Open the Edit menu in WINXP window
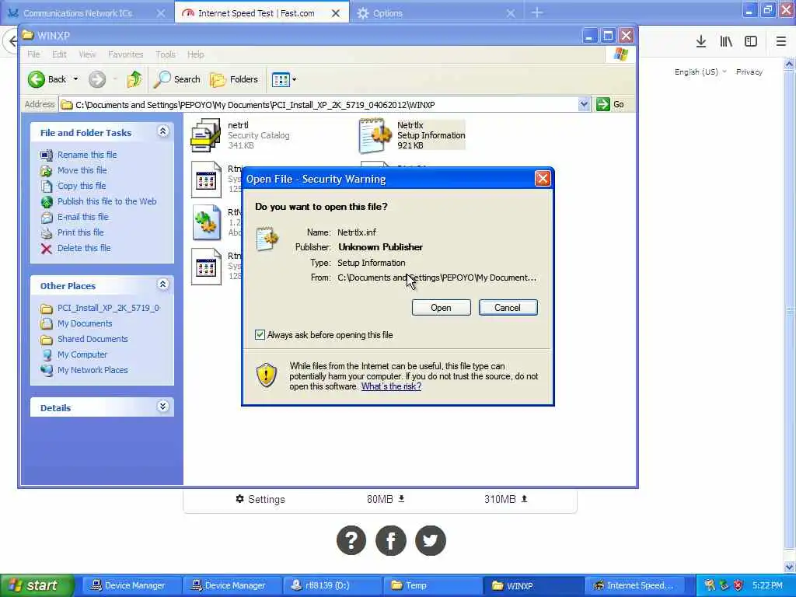796x597 pixels. pyautogui.click(x=59, y=54)
